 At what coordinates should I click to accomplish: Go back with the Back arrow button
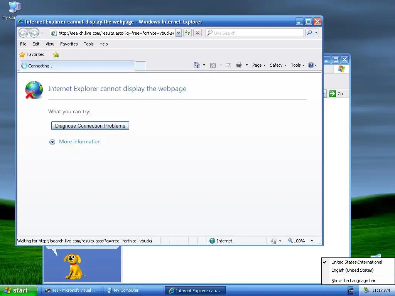click(24, 33)
